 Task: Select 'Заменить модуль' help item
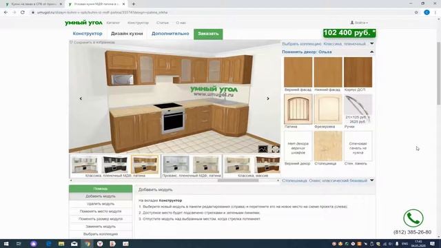(101, 227)
